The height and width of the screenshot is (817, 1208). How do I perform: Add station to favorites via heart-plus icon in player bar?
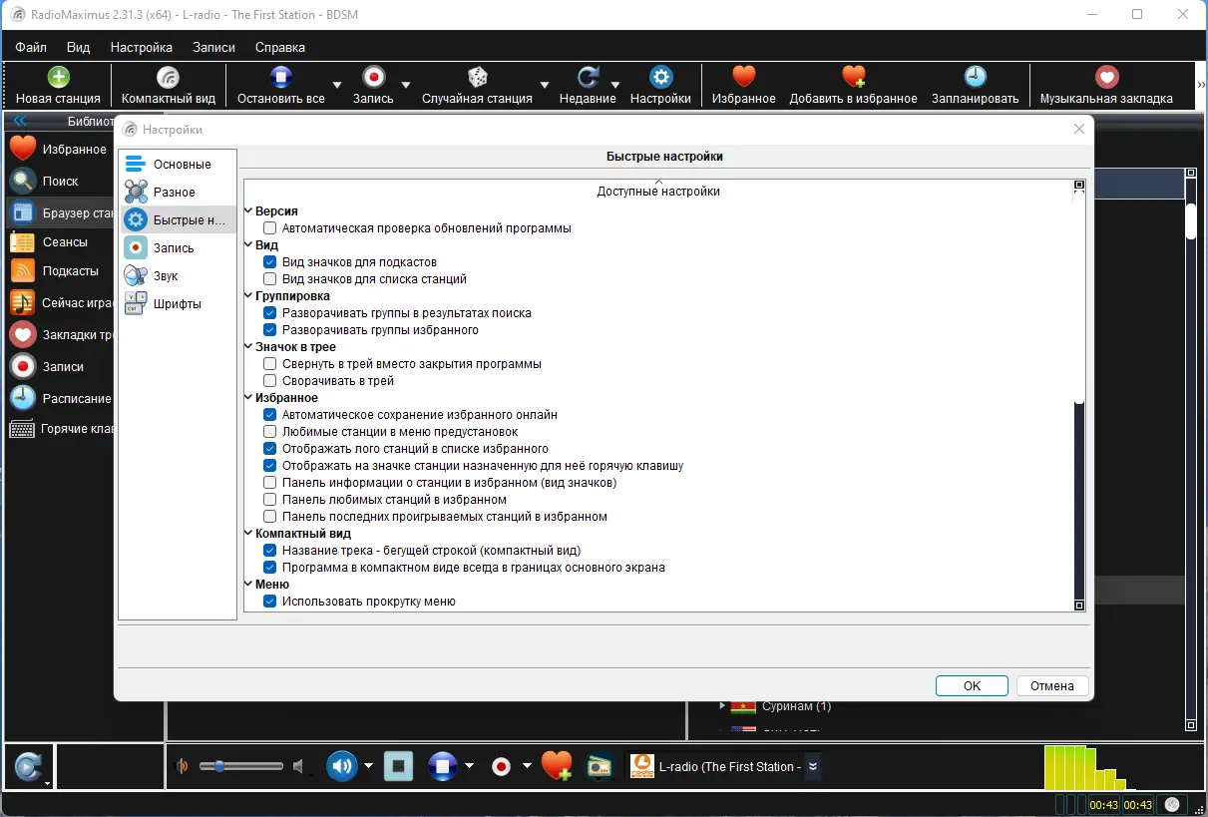click(x=557, y=766)
